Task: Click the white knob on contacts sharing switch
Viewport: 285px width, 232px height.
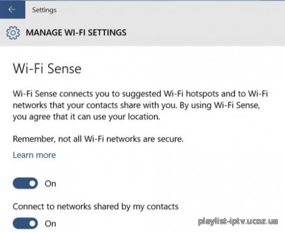Action: click(x=33, y=223)
